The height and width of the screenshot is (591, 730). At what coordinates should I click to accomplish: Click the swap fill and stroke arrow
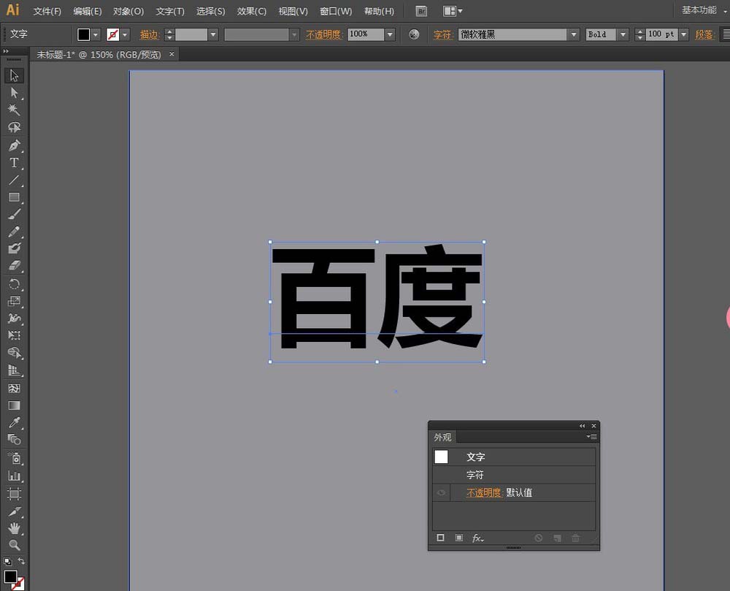click(21, 561)
